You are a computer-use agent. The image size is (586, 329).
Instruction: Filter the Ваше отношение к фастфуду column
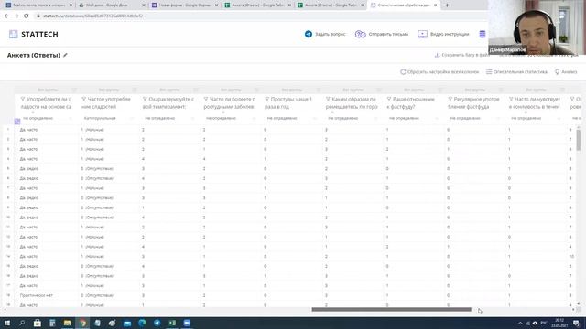pyautogui.click(x=388, y=99)
